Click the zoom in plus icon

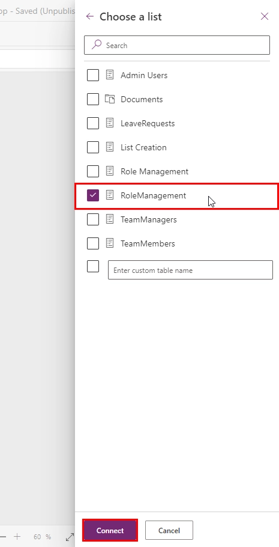click(17, 537)
